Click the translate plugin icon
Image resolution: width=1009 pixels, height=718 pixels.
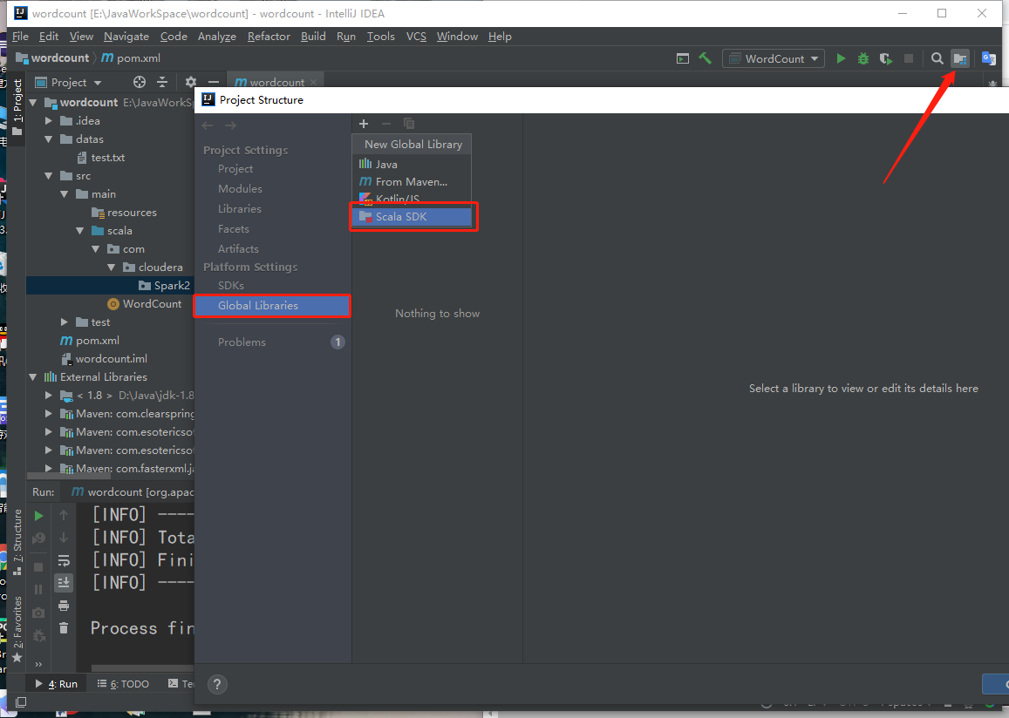[x=988, y=58]
